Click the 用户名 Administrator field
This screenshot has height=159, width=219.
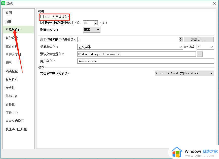point(145,61)
